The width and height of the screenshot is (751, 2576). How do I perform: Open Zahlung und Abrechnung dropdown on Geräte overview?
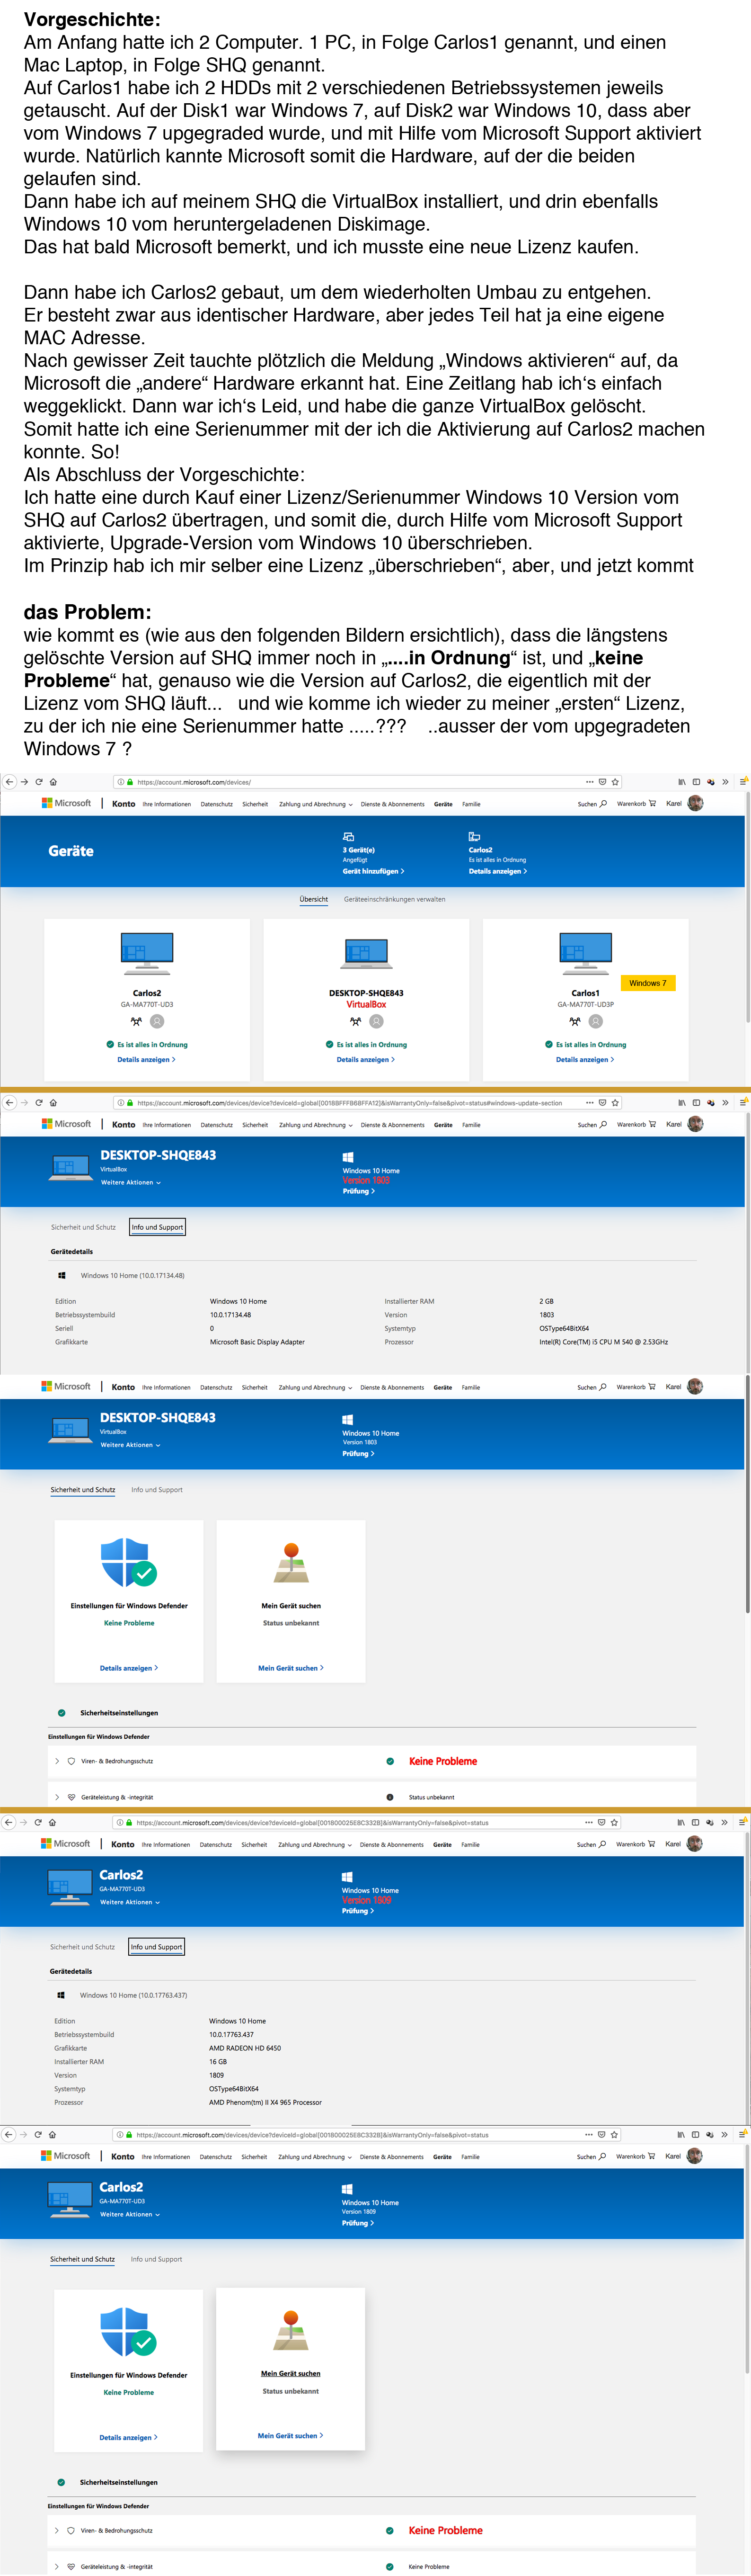point(316,804)
